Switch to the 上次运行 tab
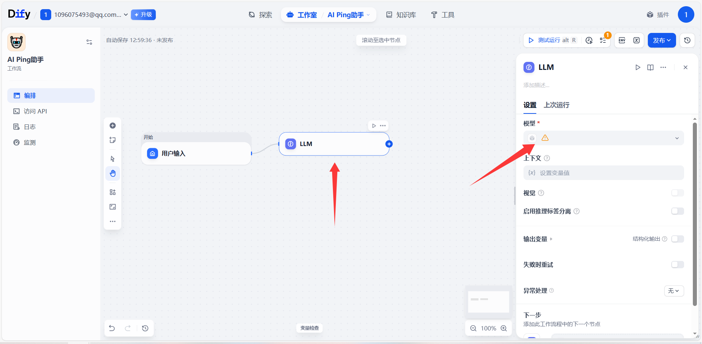The height and width of the screenshot is (344, 702). click(x=556, y=105)
